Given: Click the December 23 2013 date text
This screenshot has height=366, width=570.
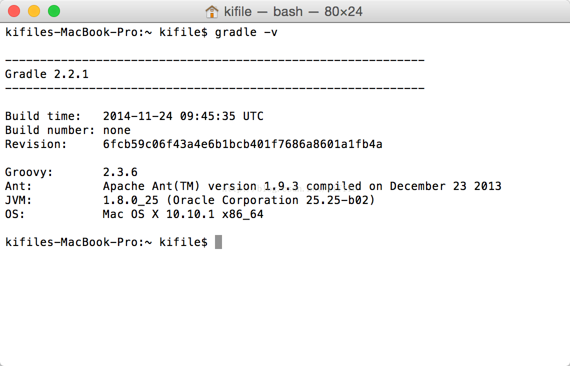Looking at the screenshot, I should click(445, 186).
